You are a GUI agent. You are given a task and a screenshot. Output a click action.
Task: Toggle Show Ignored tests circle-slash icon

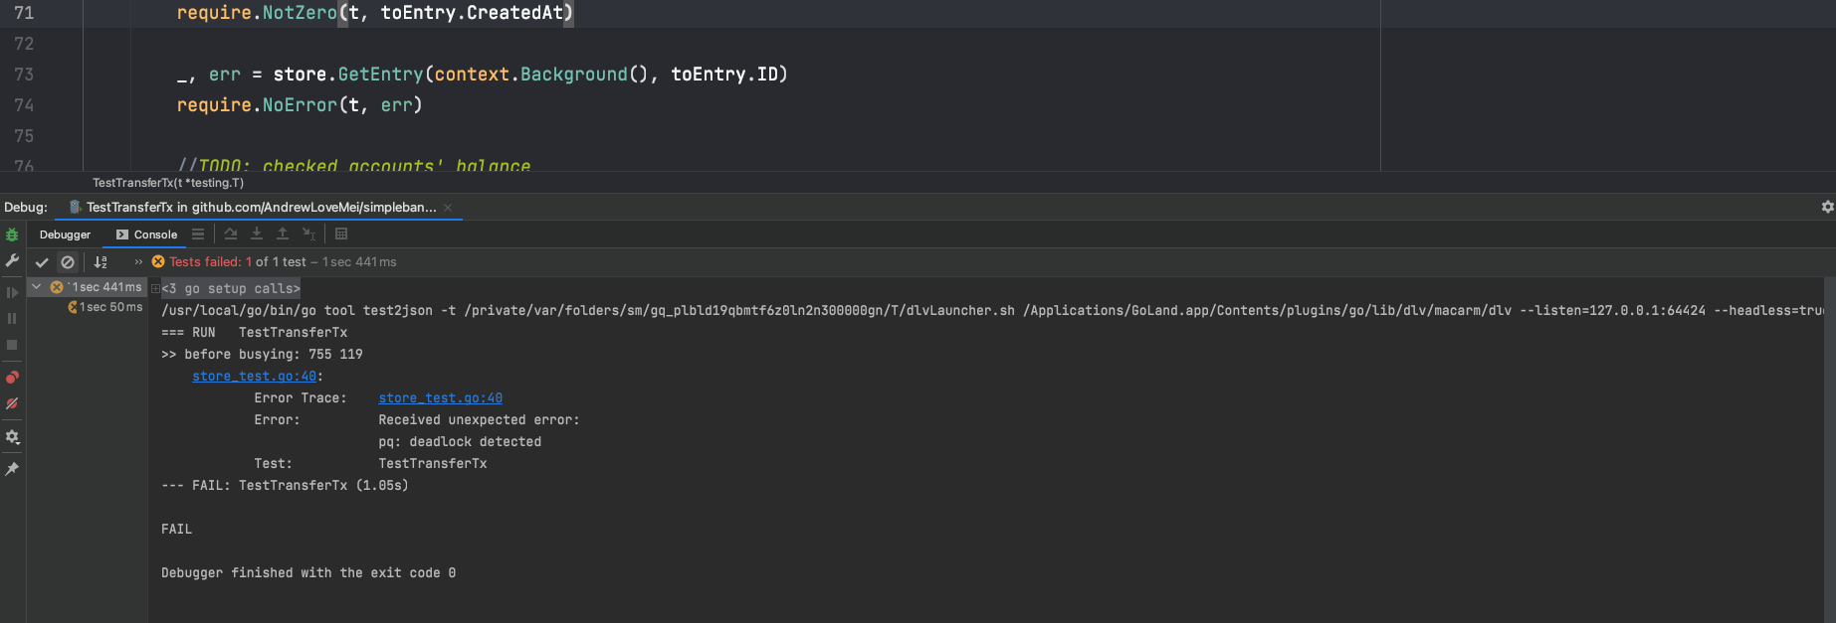[68, 262]
